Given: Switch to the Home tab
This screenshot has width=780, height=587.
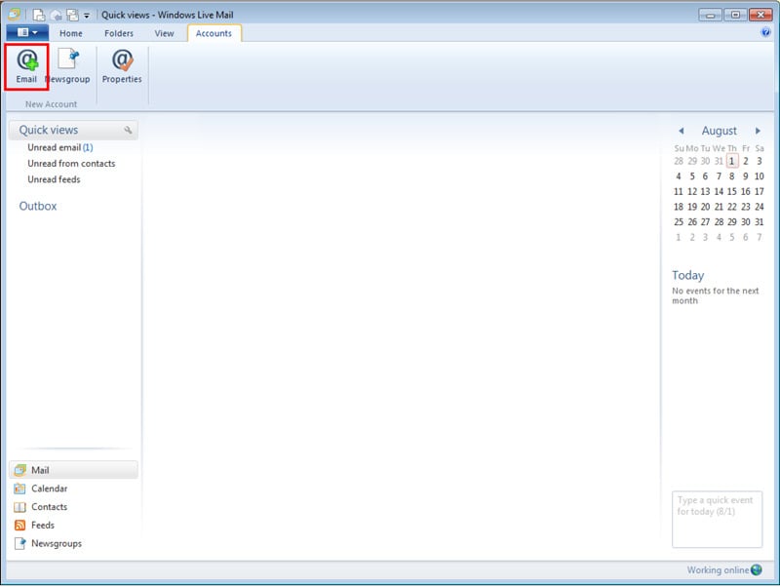Looking at the screenshot, I should [x=71, y=33].
